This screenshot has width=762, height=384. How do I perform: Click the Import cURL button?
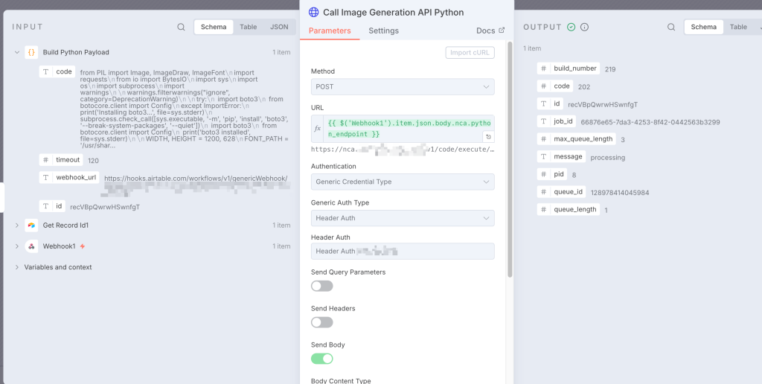(470, 52)
